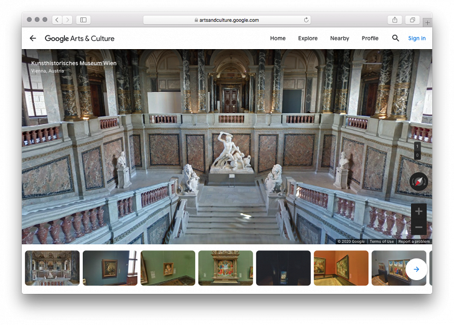This screenshot has width=454, height=325.
Task: Zoom in with the plus button
Action: click(x=419, y=211)
